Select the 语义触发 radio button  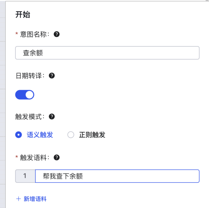19,135
